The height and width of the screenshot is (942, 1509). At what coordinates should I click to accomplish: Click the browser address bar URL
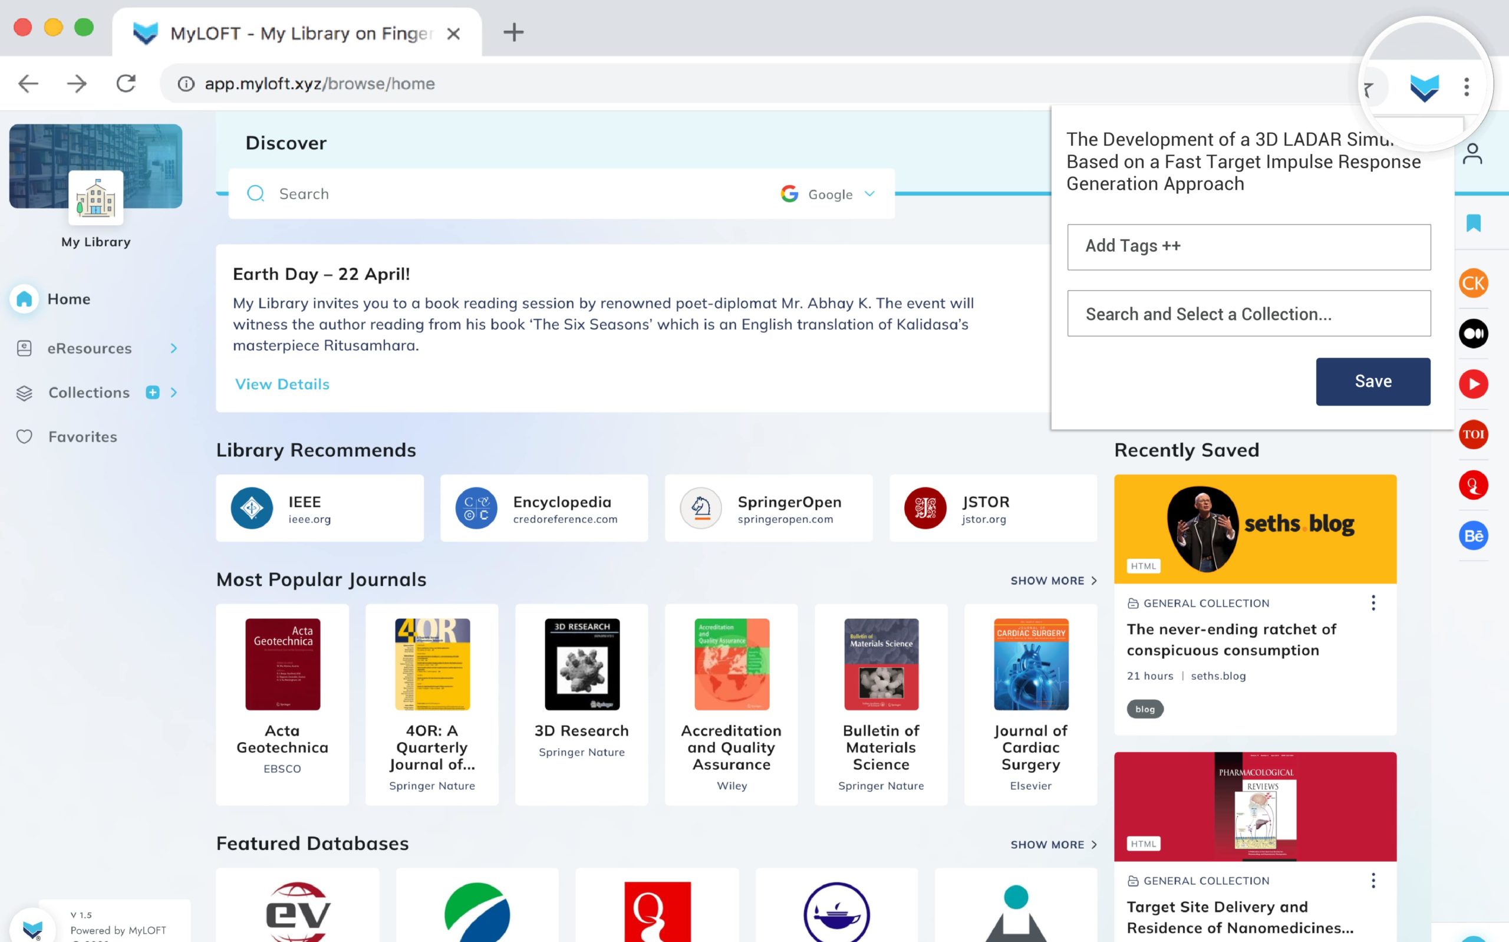[x=319, y=84]
